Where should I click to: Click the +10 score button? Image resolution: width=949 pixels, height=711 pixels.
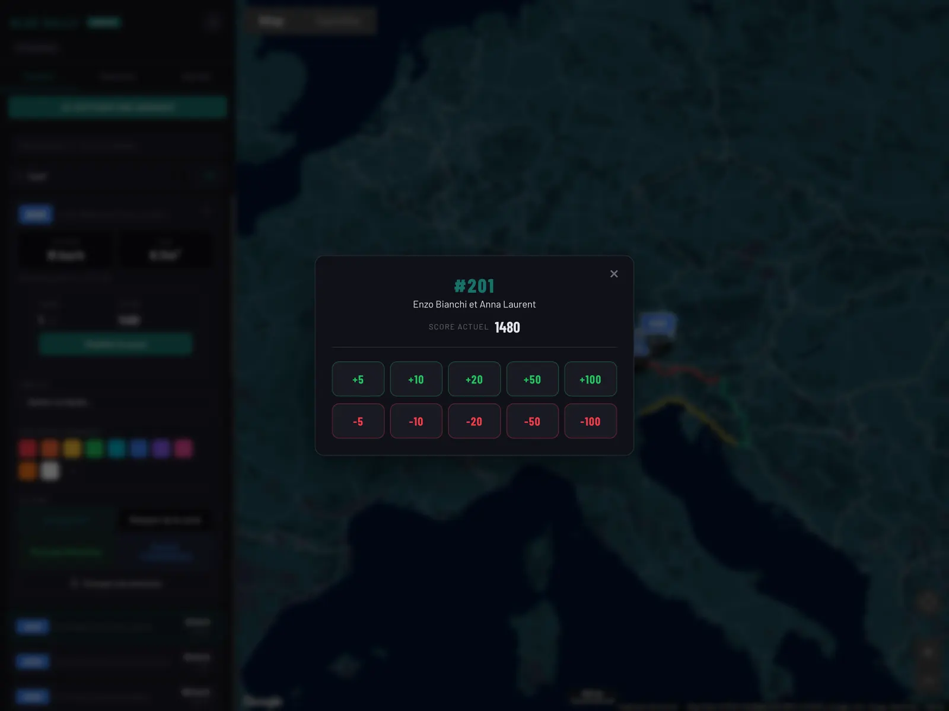tap(416, 379)
